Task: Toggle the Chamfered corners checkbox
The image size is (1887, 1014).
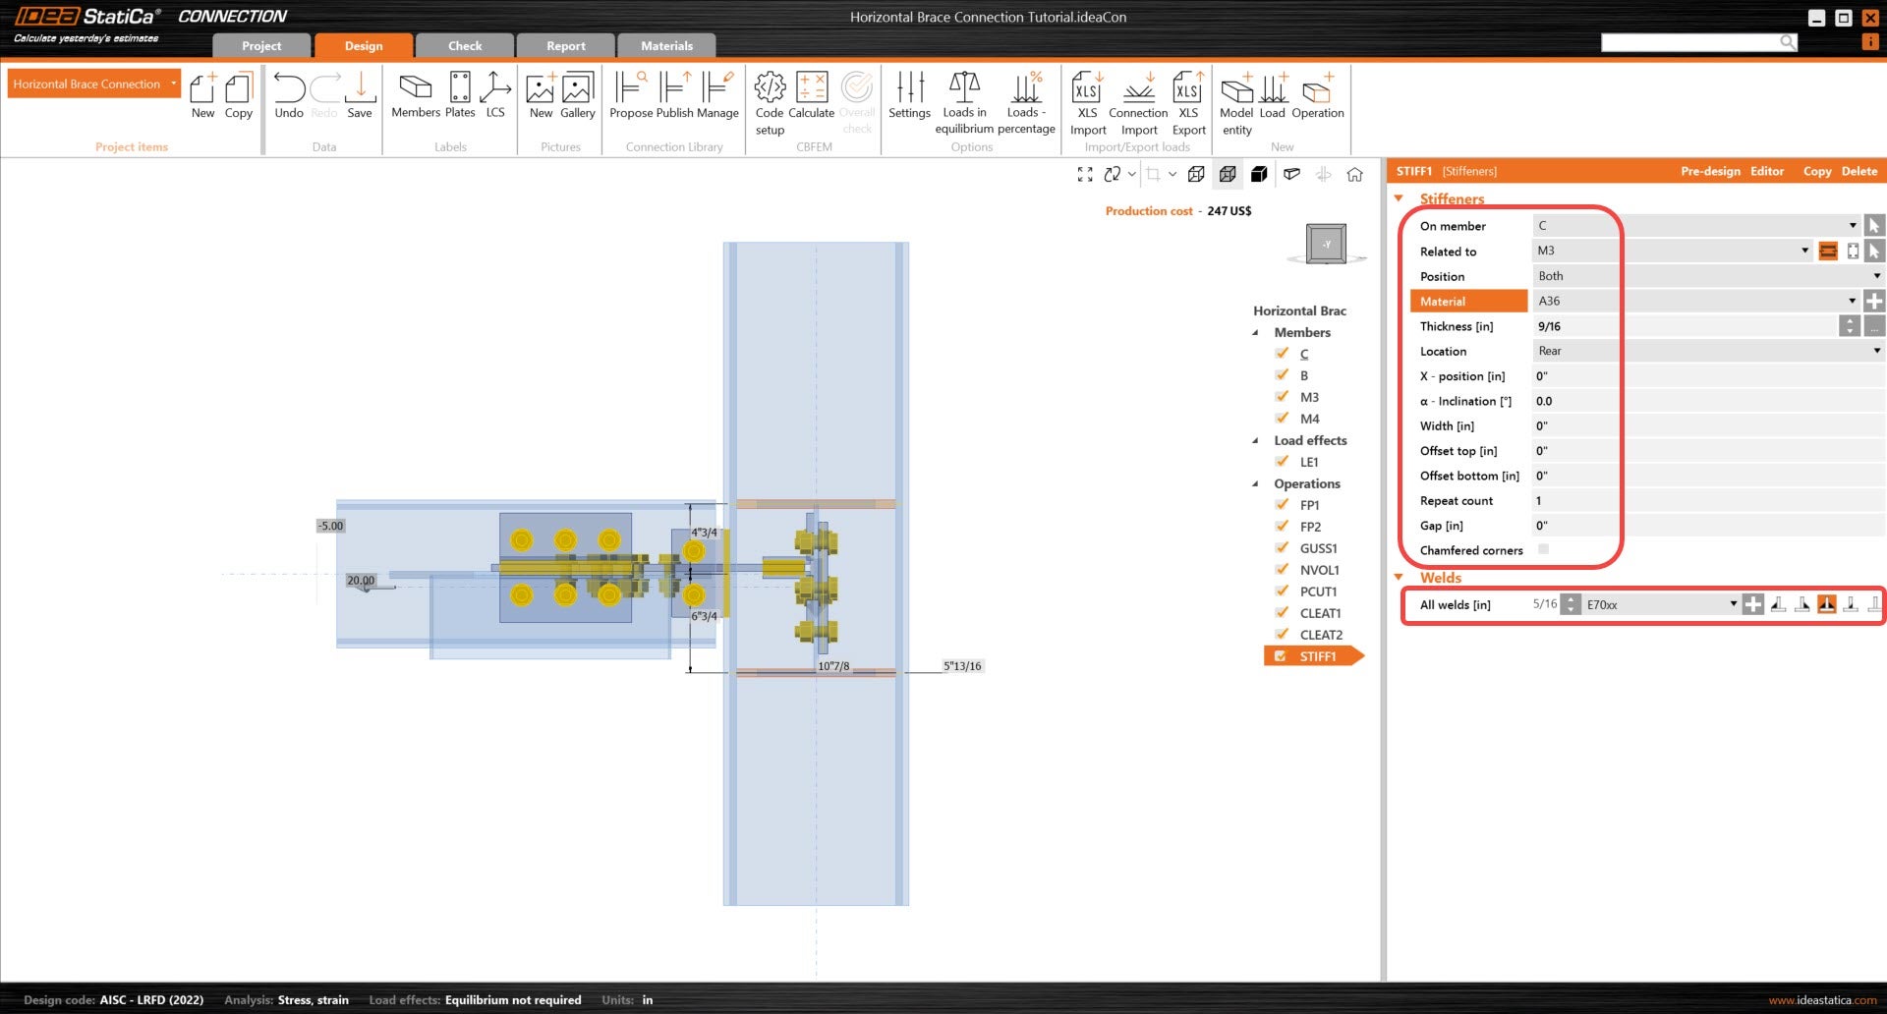Action: (1543, 550)
